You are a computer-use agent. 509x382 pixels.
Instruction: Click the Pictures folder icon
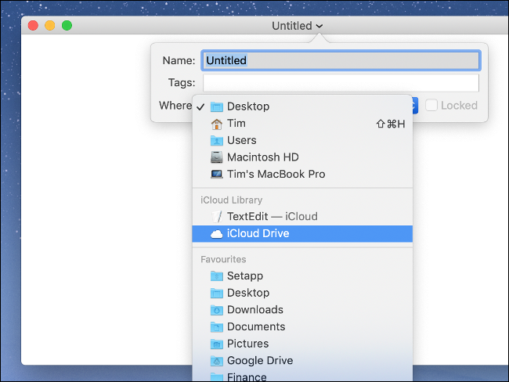tap(216, 344)
